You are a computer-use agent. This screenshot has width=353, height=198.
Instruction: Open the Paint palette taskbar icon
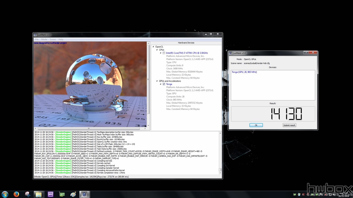click(73, 194)
